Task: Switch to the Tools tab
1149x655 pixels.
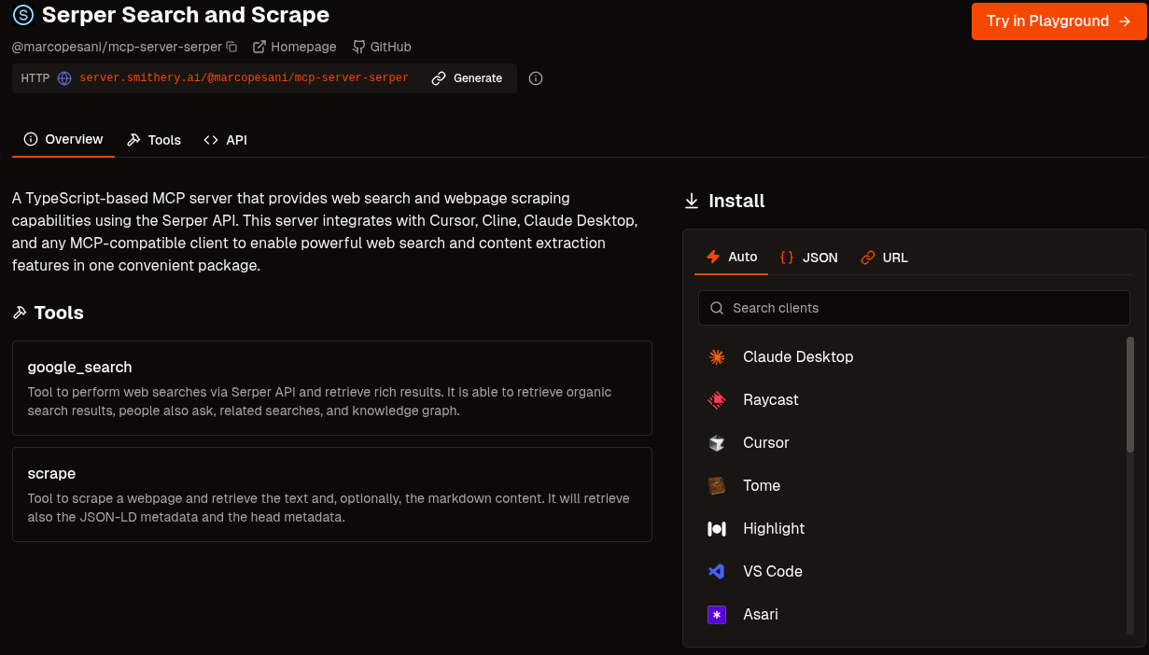Action: 154,140
